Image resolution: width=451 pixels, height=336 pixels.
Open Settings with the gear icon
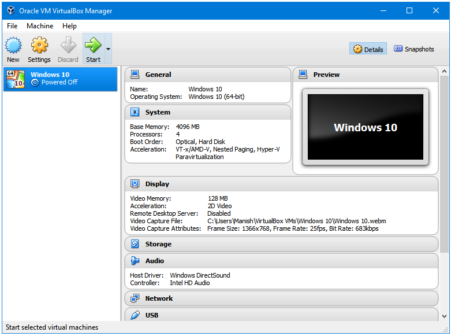39,45
